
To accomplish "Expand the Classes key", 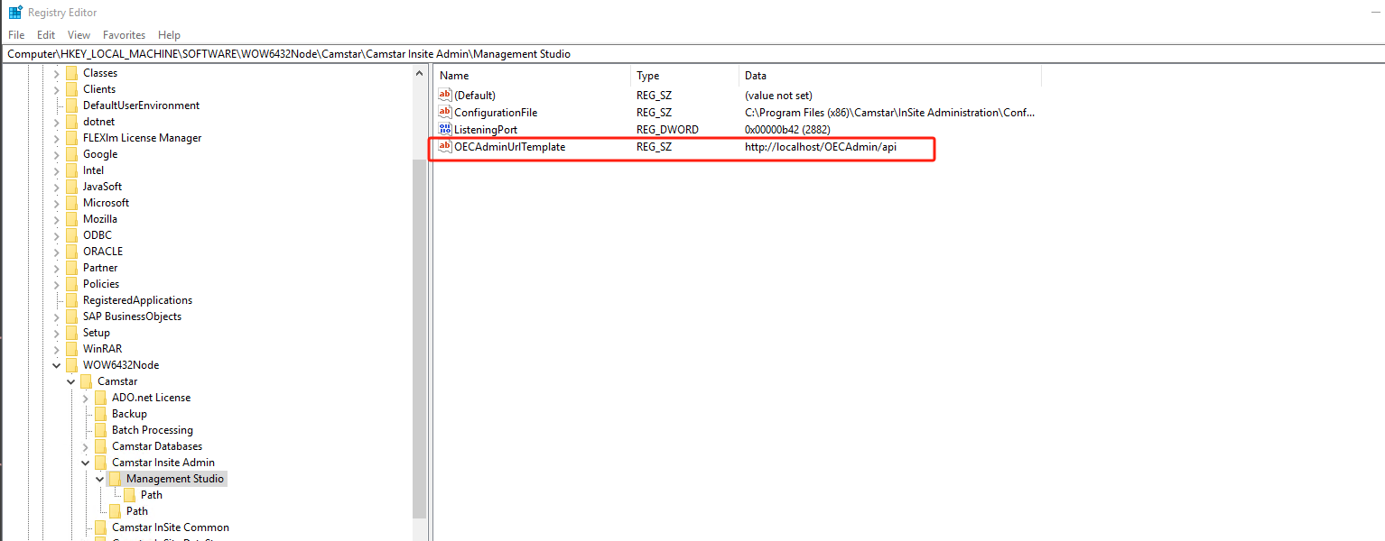I will click(x=57, y=73).
